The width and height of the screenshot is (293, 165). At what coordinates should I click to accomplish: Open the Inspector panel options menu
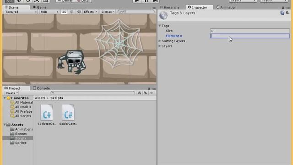click(288, 8)
